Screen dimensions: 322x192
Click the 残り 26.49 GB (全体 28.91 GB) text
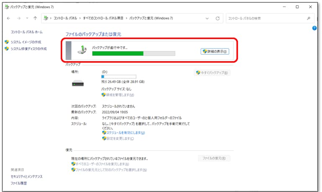pyautogui.click(x=123, y=82)
